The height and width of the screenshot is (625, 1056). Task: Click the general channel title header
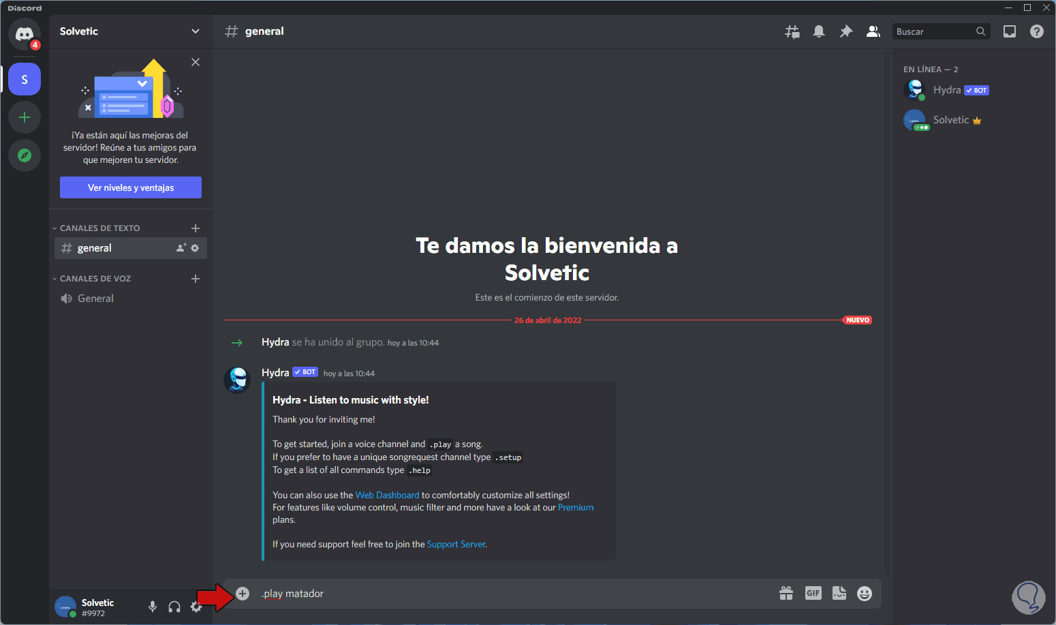[264, 31]
